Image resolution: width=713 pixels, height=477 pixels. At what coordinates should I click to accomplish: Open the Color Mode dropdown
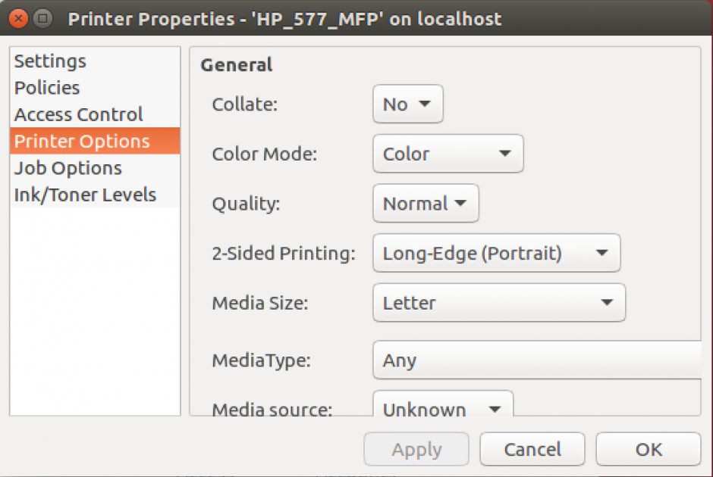[448, 154]
